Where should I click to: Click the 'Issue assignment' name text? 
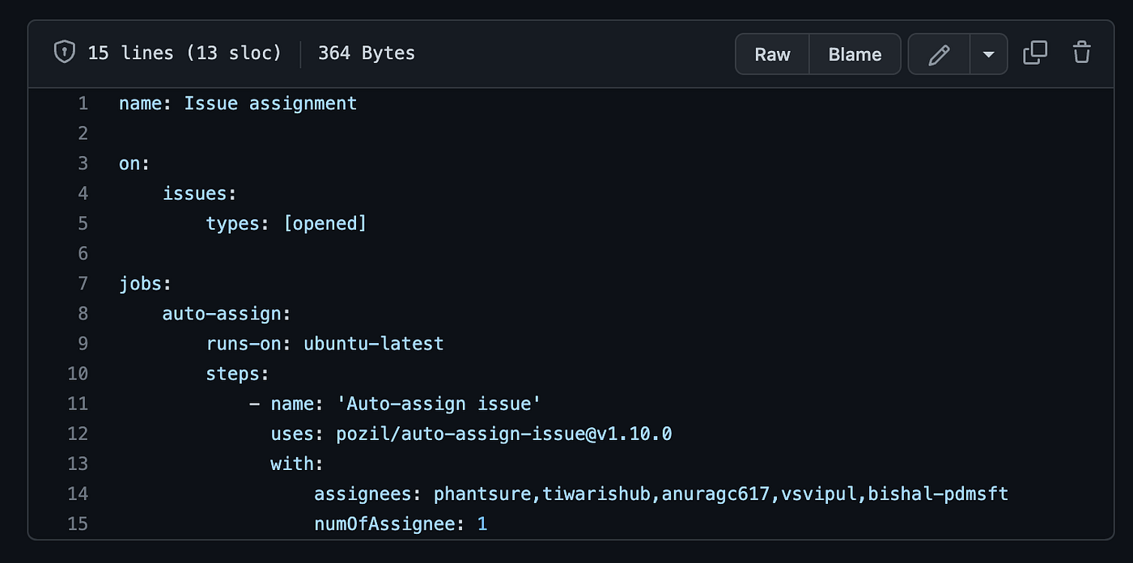pos(270,104)
